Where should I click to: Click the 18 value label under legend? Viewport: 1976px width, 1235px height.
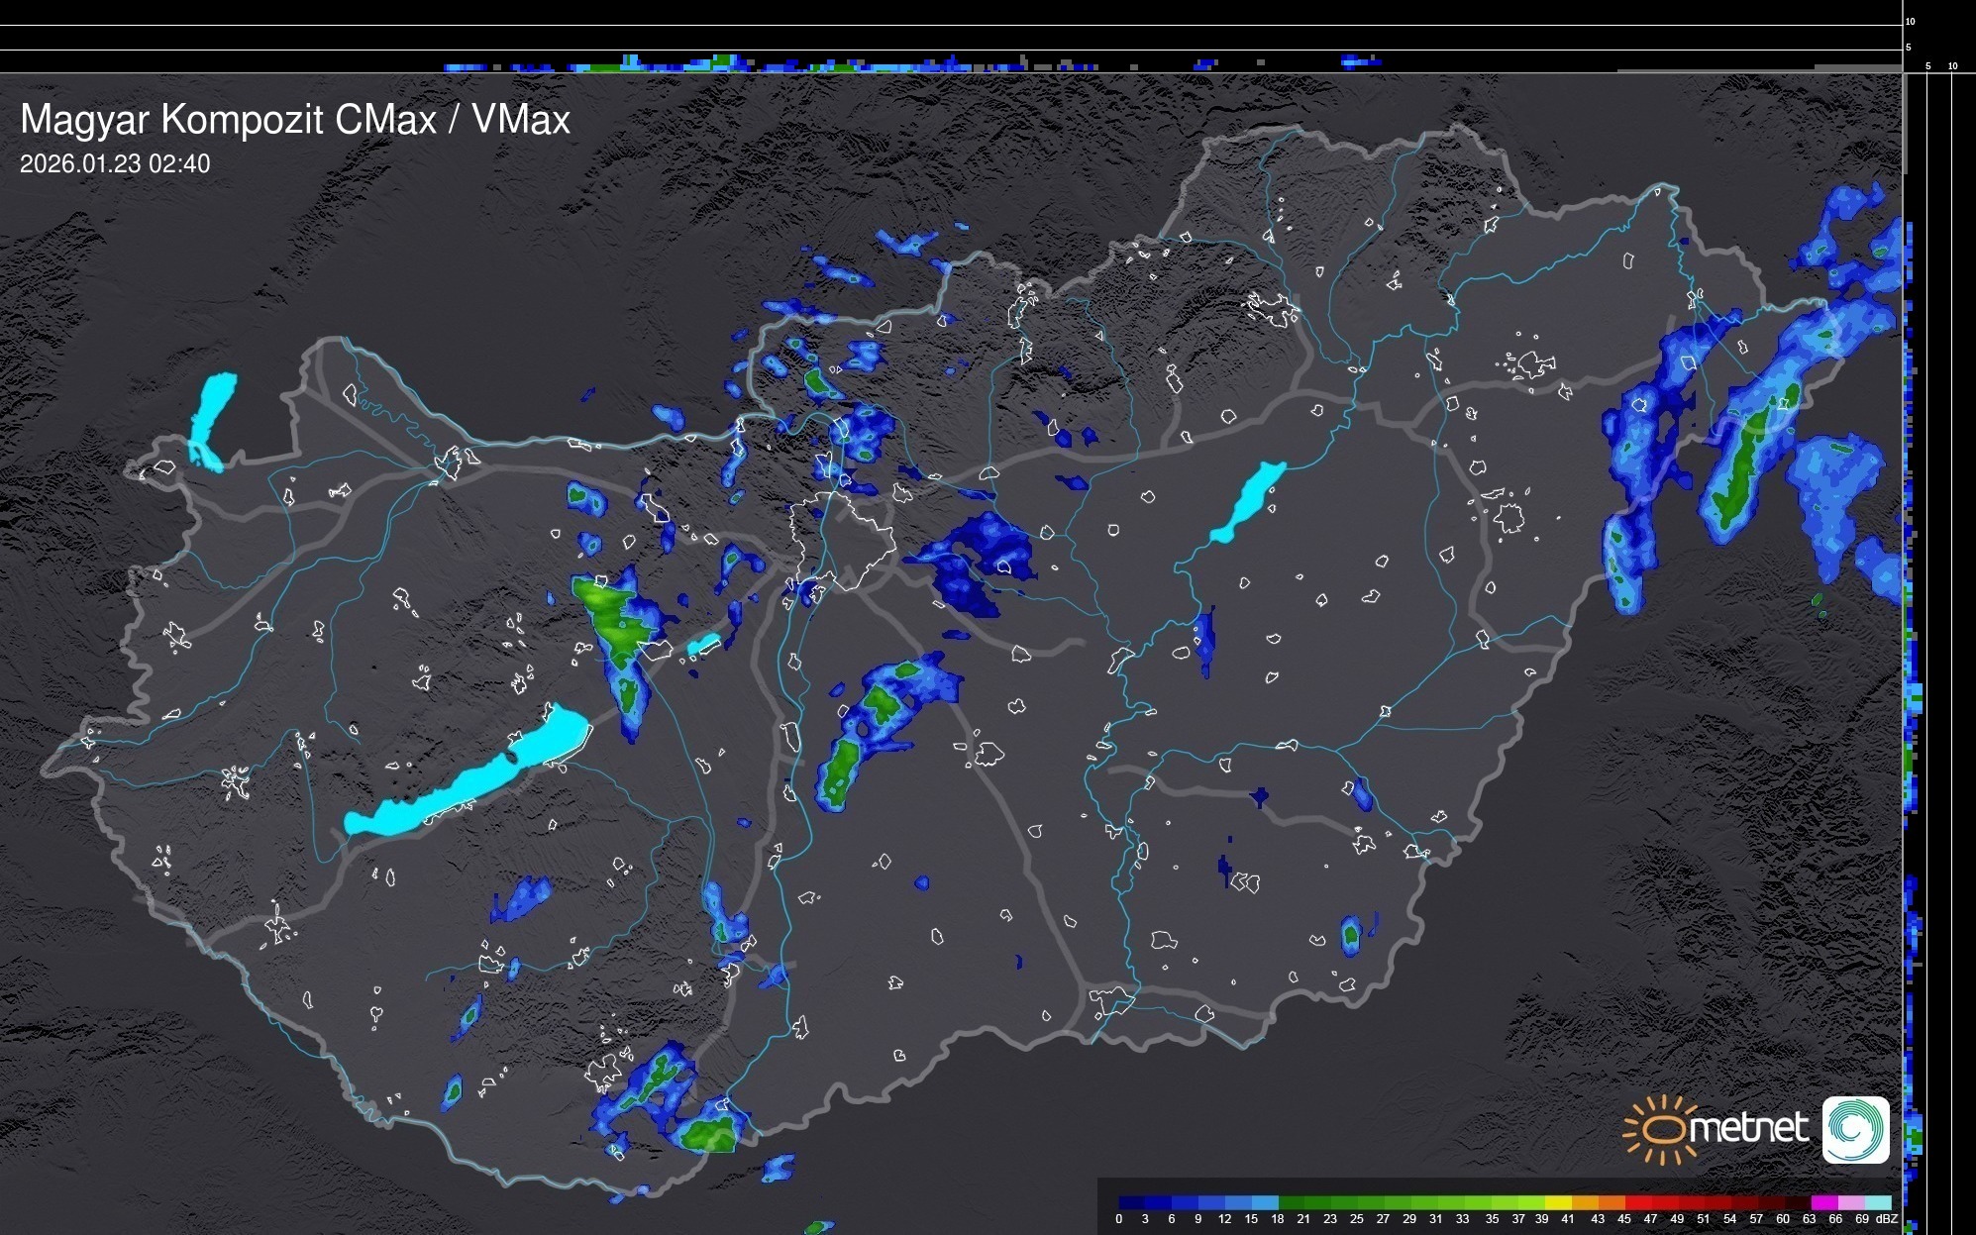click(1278, 1219)
